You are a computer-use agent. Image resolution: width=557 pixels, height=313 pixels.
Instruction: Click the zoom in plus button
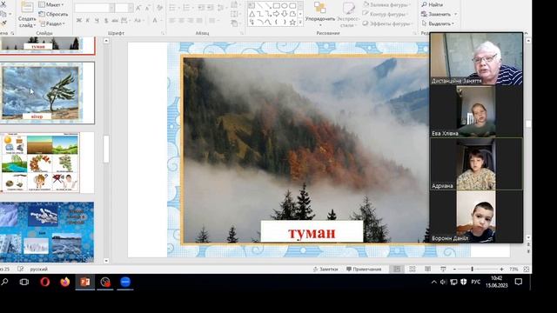[x=501, y=270]
